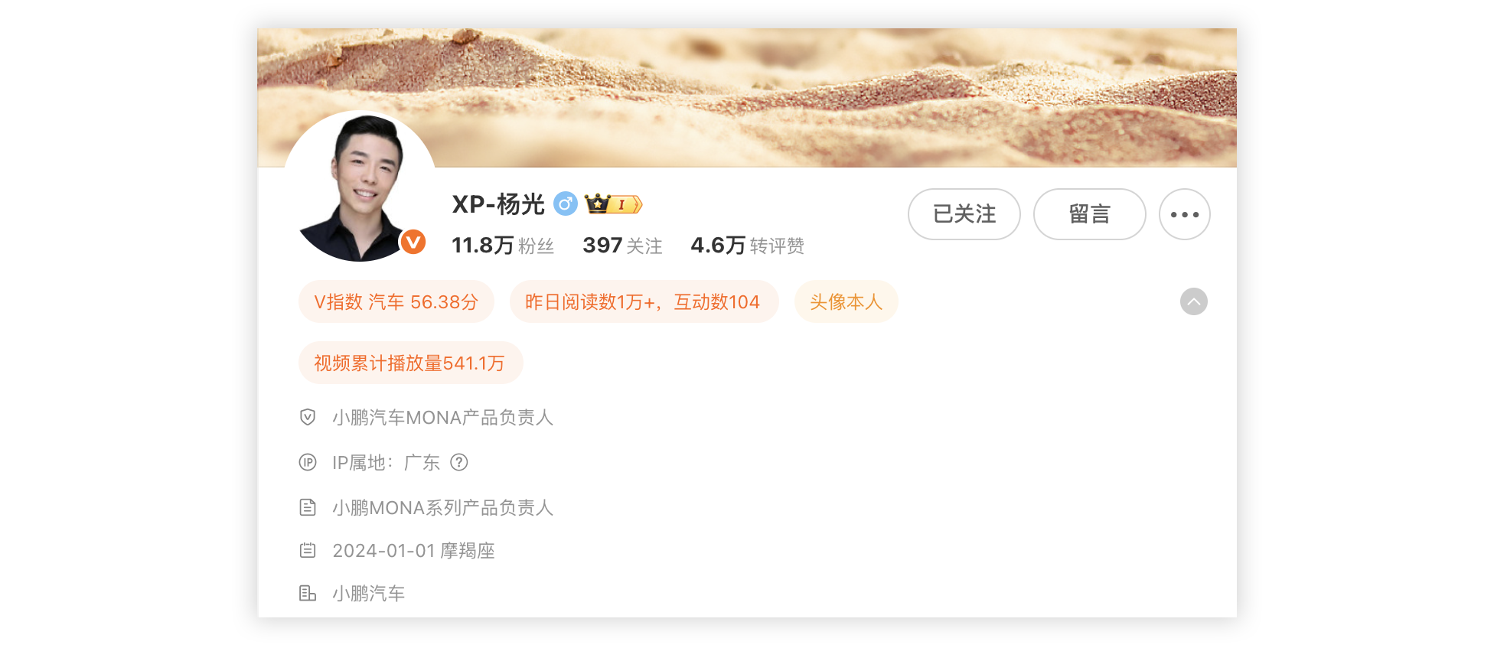Click the 头像本人 tag
The width and height of the screenshot is (1494, 648).
click(x=846, y=301)
